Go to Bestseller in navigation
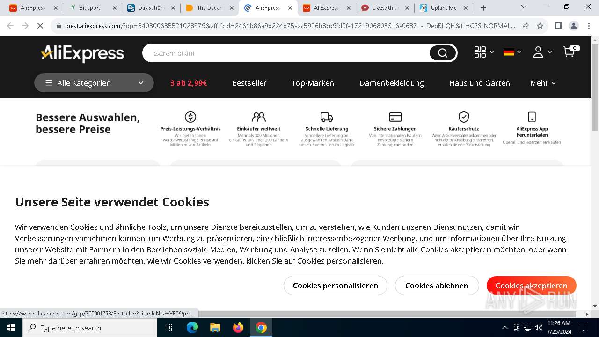 [249, 83]
